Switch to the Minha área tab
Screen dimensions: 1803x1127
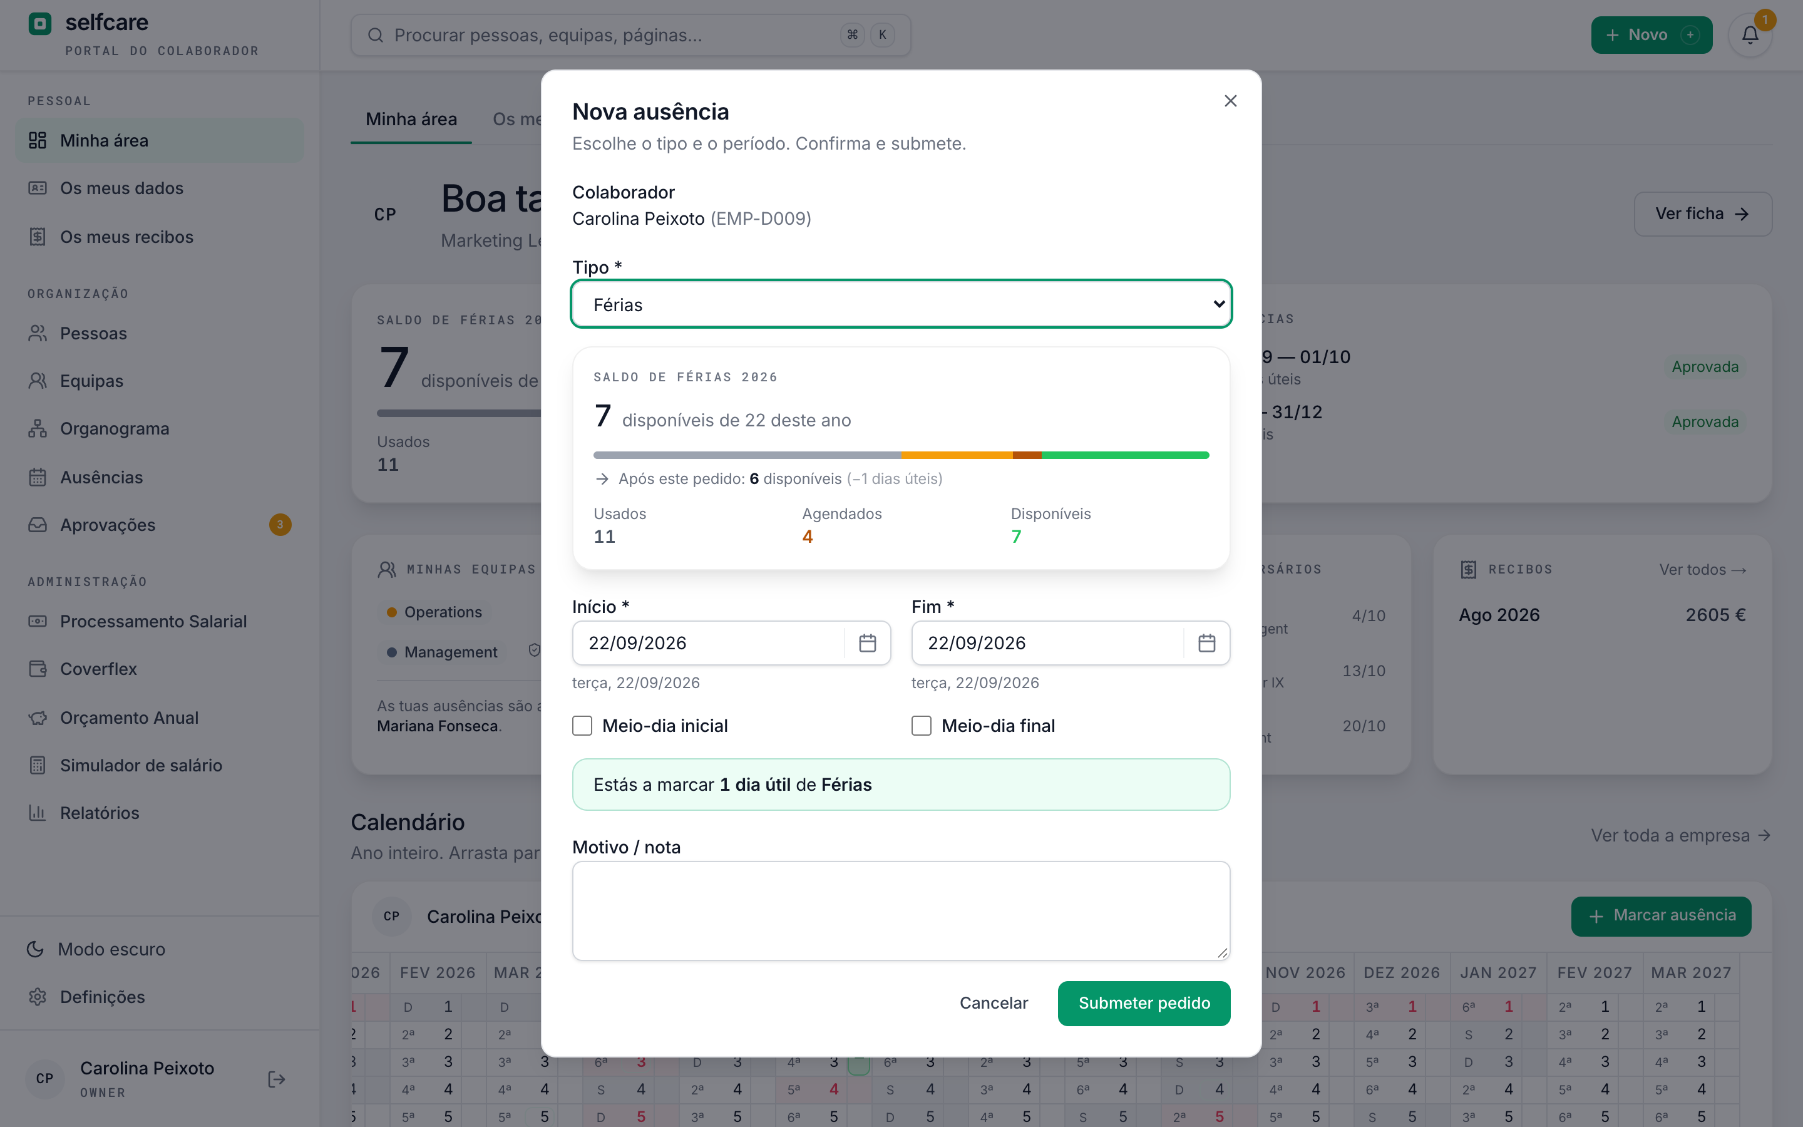(411, 119)
